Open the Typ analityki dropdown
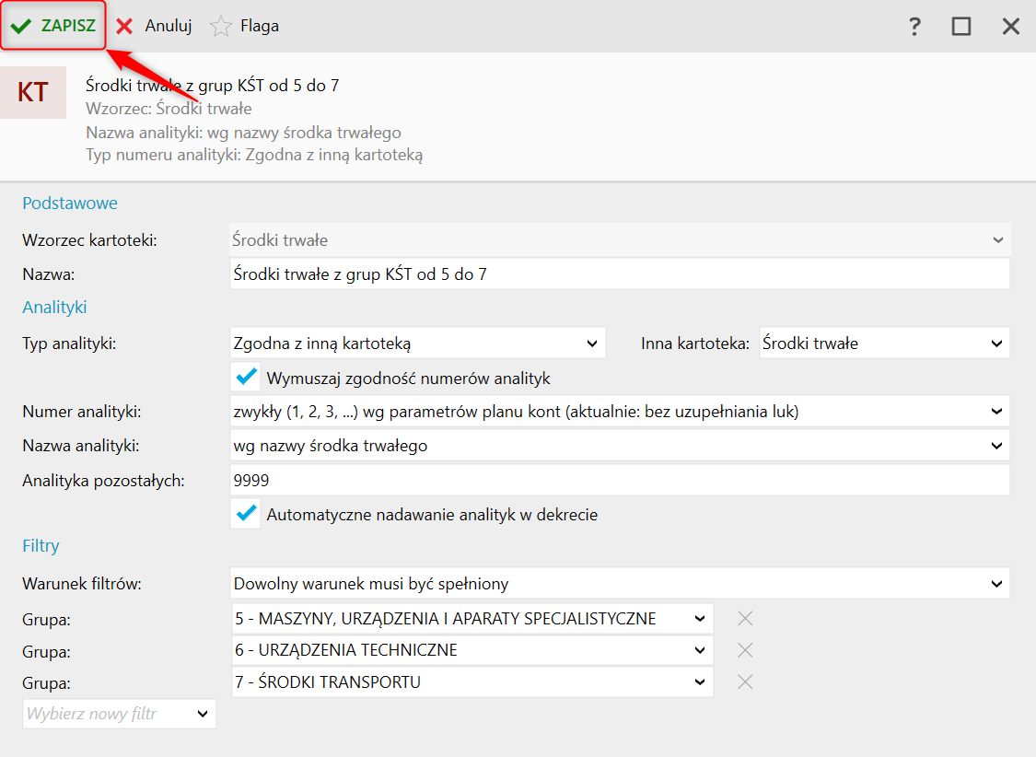The height and width of the screenshot is (757, 1036). (417, 344)
